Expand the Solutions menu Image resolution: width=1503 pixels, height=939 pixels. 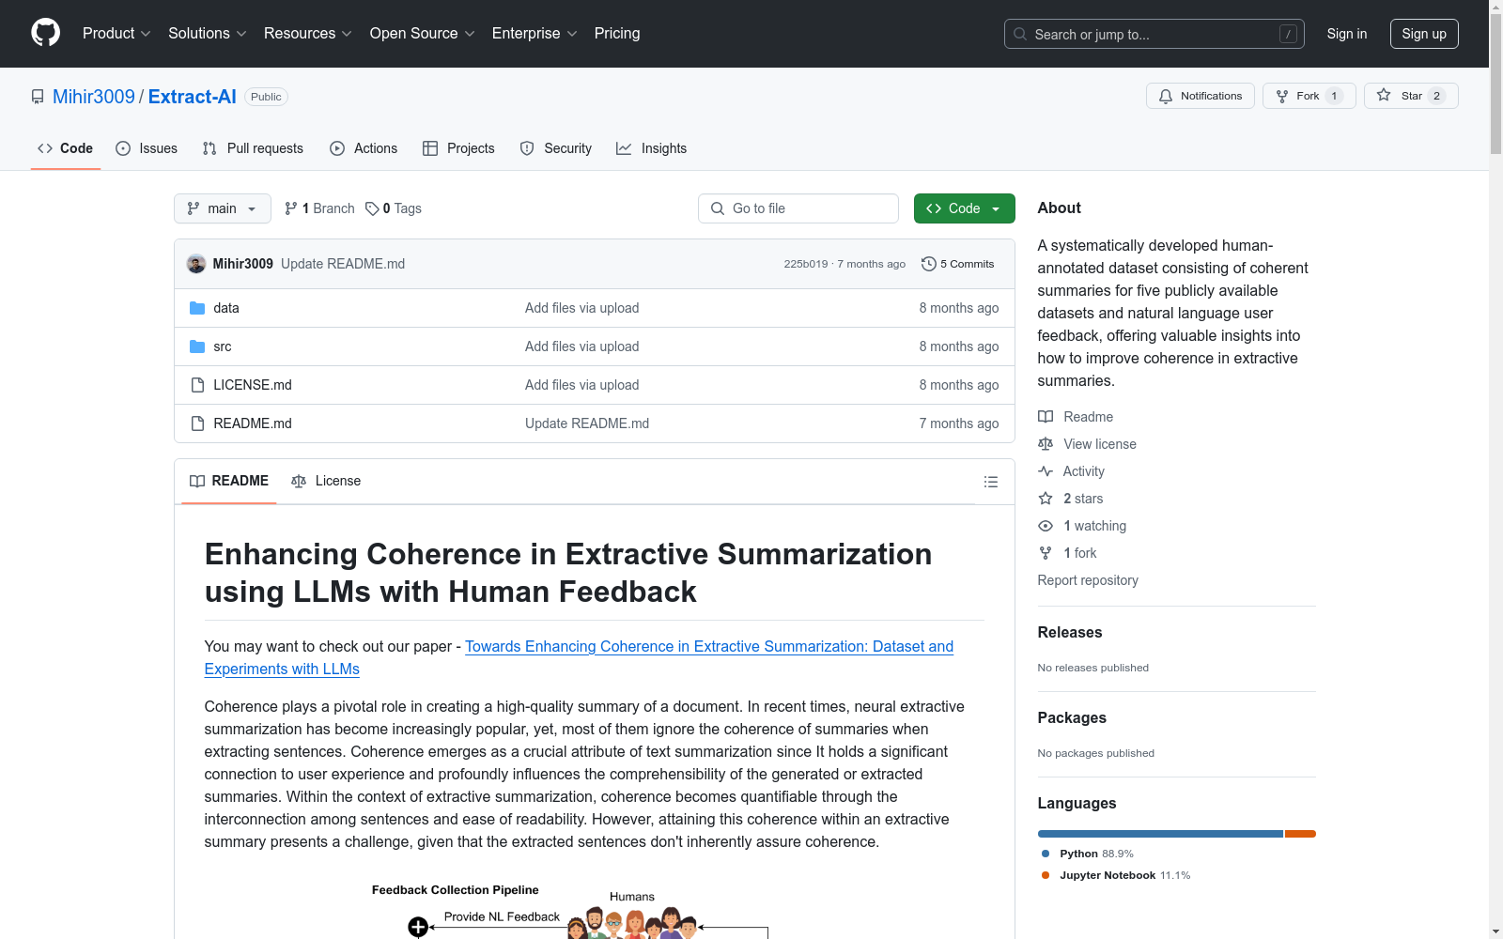click(x=208, y=34)
